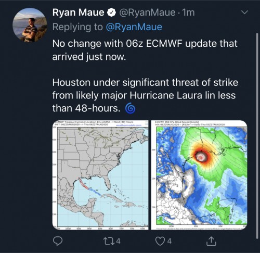Open the share upload icon
Screen dimensions: 260x253
211,241
